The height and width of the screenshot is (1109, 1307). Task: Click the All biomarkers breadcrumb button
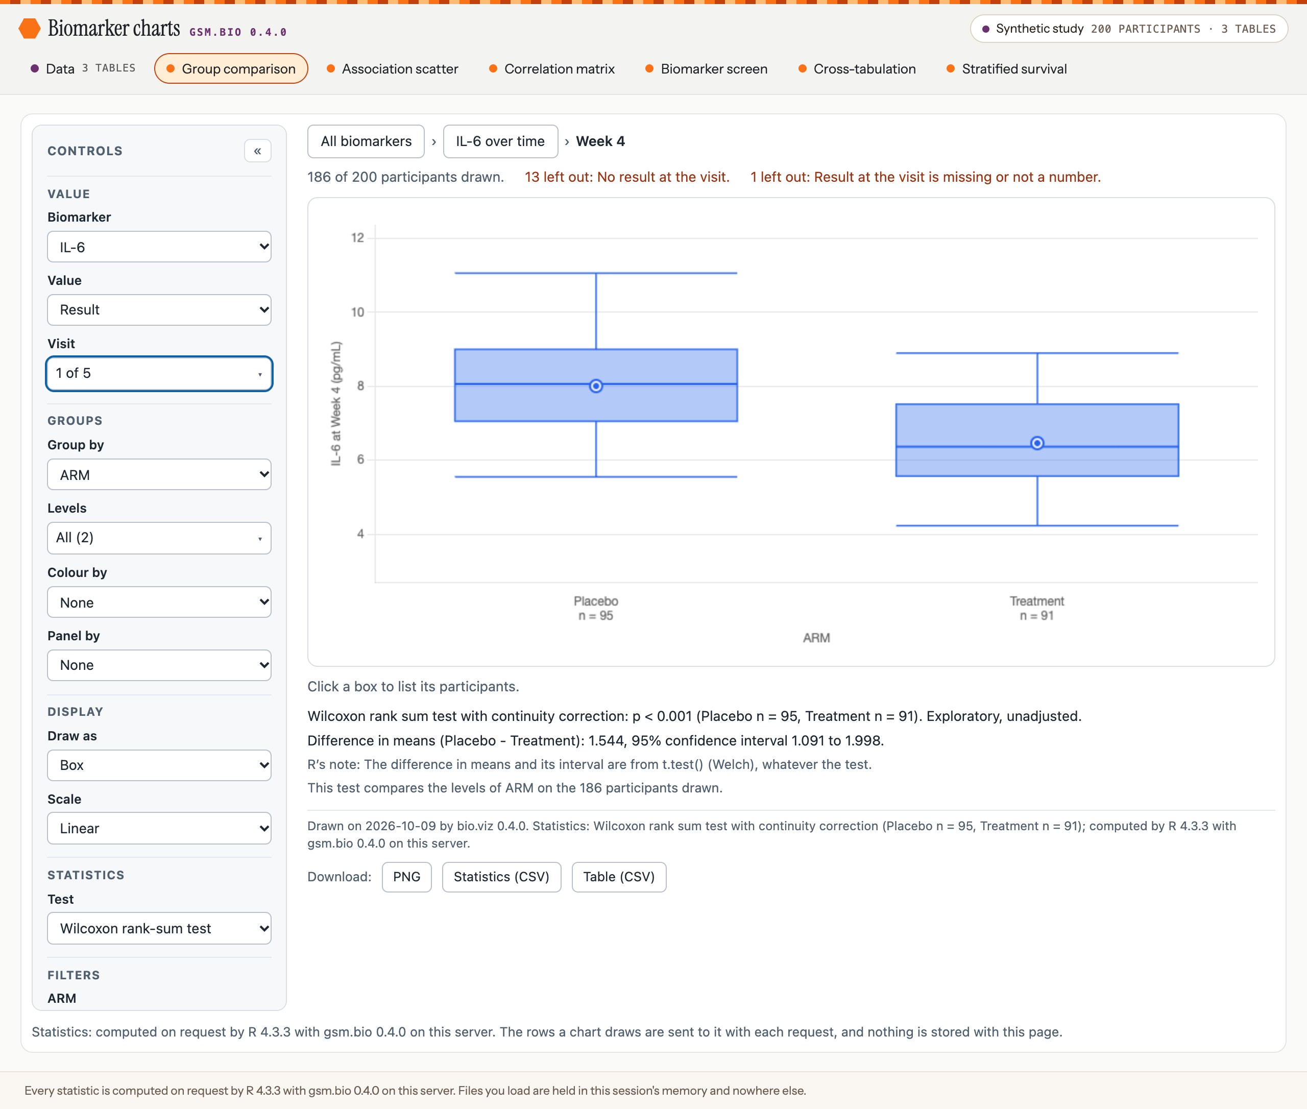pyautogui.click(x=366, y=141)
